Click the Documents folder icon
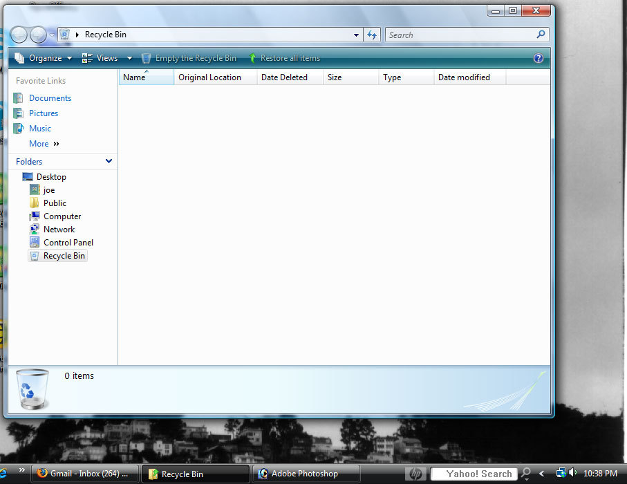627x484 pixels. coord(18,98)
